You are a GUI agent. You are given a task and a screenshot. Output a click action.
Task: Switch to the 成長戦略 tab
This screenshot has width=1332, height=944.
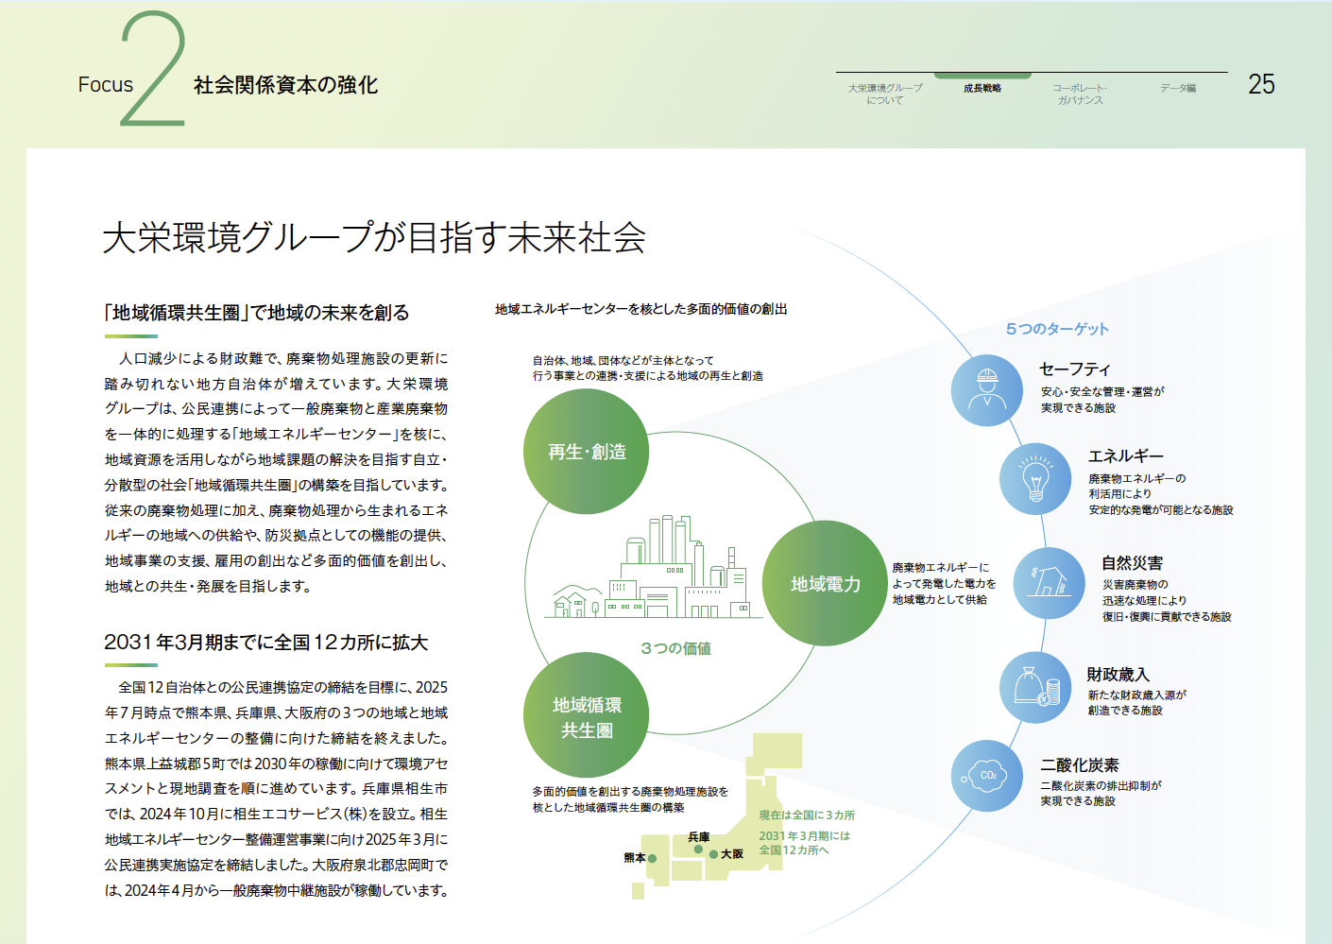pos(982,88)
